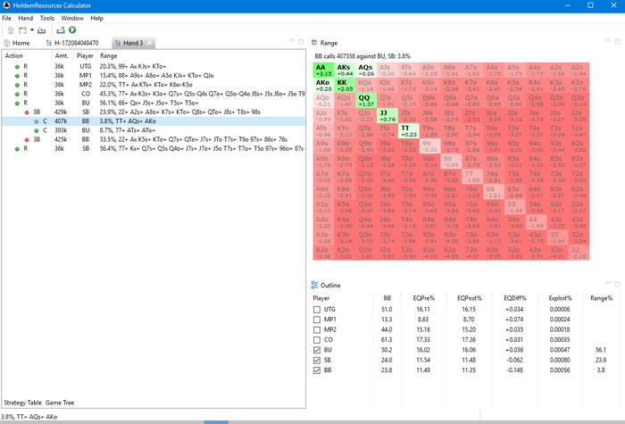Screen dimensions: 625x424
Task: Click green dot on UTG raise row
Action: (x=17, y=67)
